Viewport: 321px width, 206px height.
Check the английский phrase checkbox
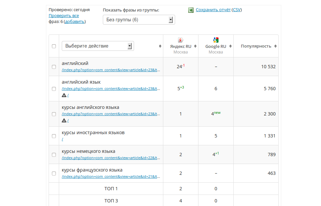[x=54, y=67]
